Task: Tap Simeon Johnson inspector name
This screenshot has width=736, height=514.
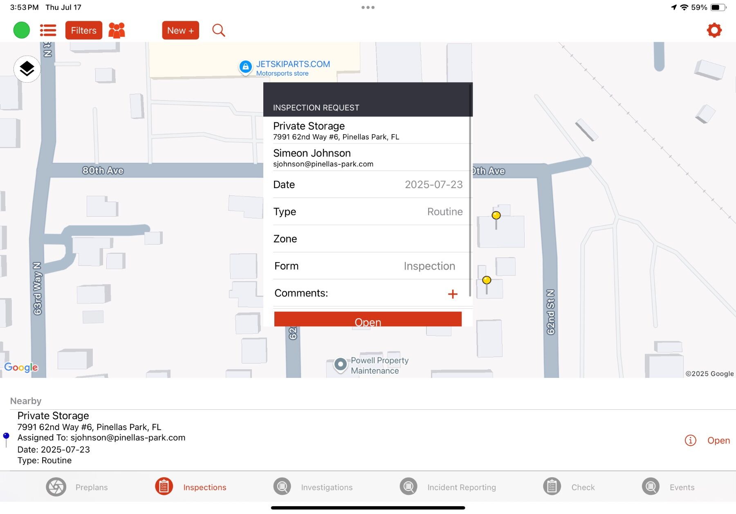Action: pos(312,153)
